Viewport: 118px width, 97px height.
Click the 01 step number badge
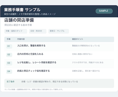click(9, 46)
